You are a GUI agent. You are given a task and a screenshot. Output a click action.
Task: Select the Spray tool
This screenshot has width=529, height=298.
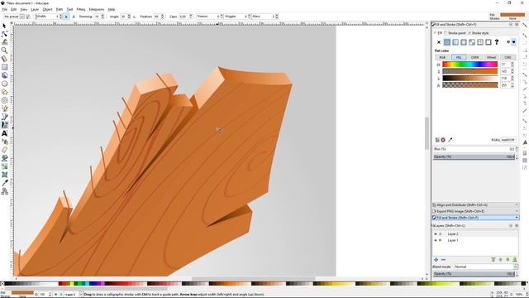[4, 142]
